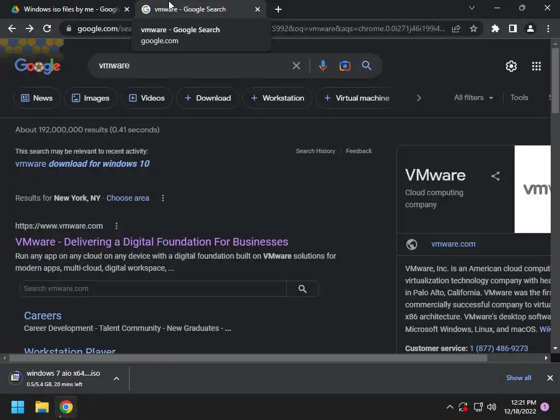
Task: Open the clock and date 12:21 PM
Action: (520, 407)
